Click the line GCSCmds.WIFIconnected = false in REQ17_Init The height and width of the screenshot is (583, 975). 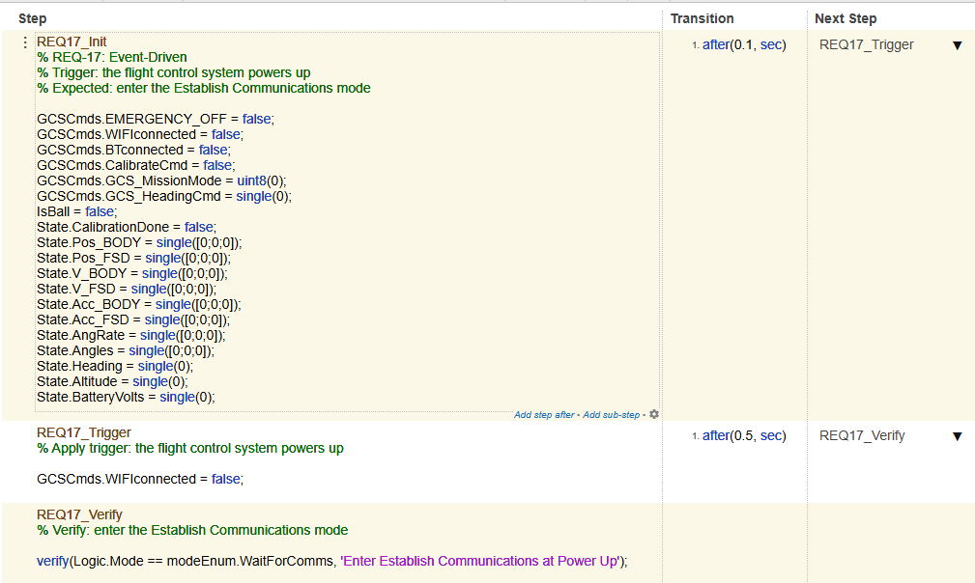point(140,135)
